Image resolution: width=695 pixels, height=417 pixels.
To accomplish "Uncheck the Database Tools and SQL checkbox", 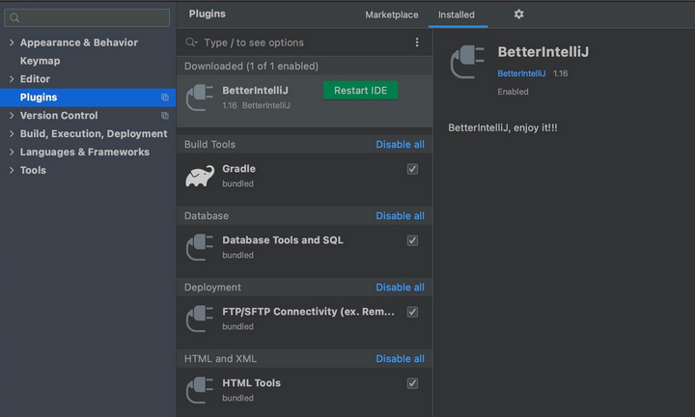I will click(412, 240).
